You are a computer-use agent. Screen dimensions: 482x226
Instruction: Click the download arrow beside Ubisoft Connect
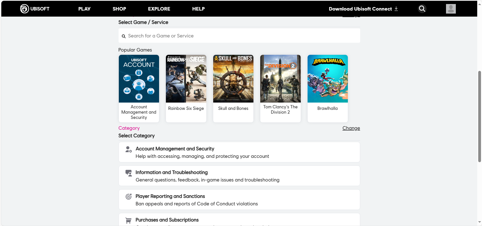click(396, 9)
